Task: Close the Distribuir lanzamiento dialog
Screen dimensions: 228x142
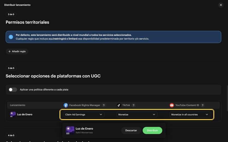Action: pyautogui.click(x=221, y=5)
